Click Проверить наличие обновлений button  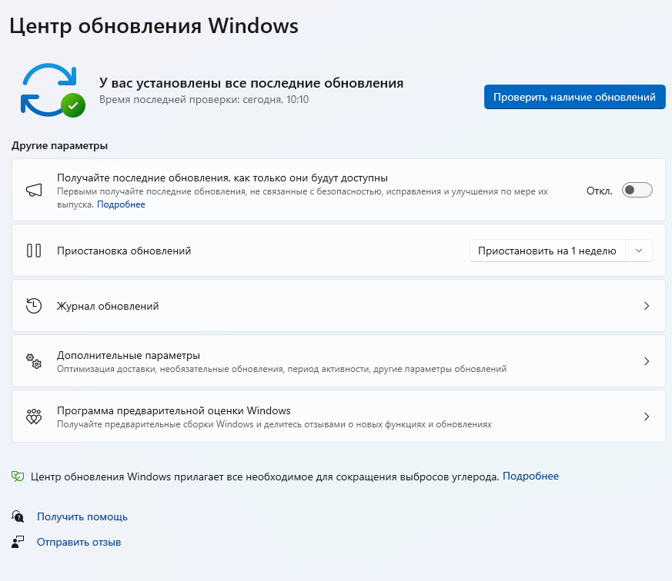click(x=574, y=97)
